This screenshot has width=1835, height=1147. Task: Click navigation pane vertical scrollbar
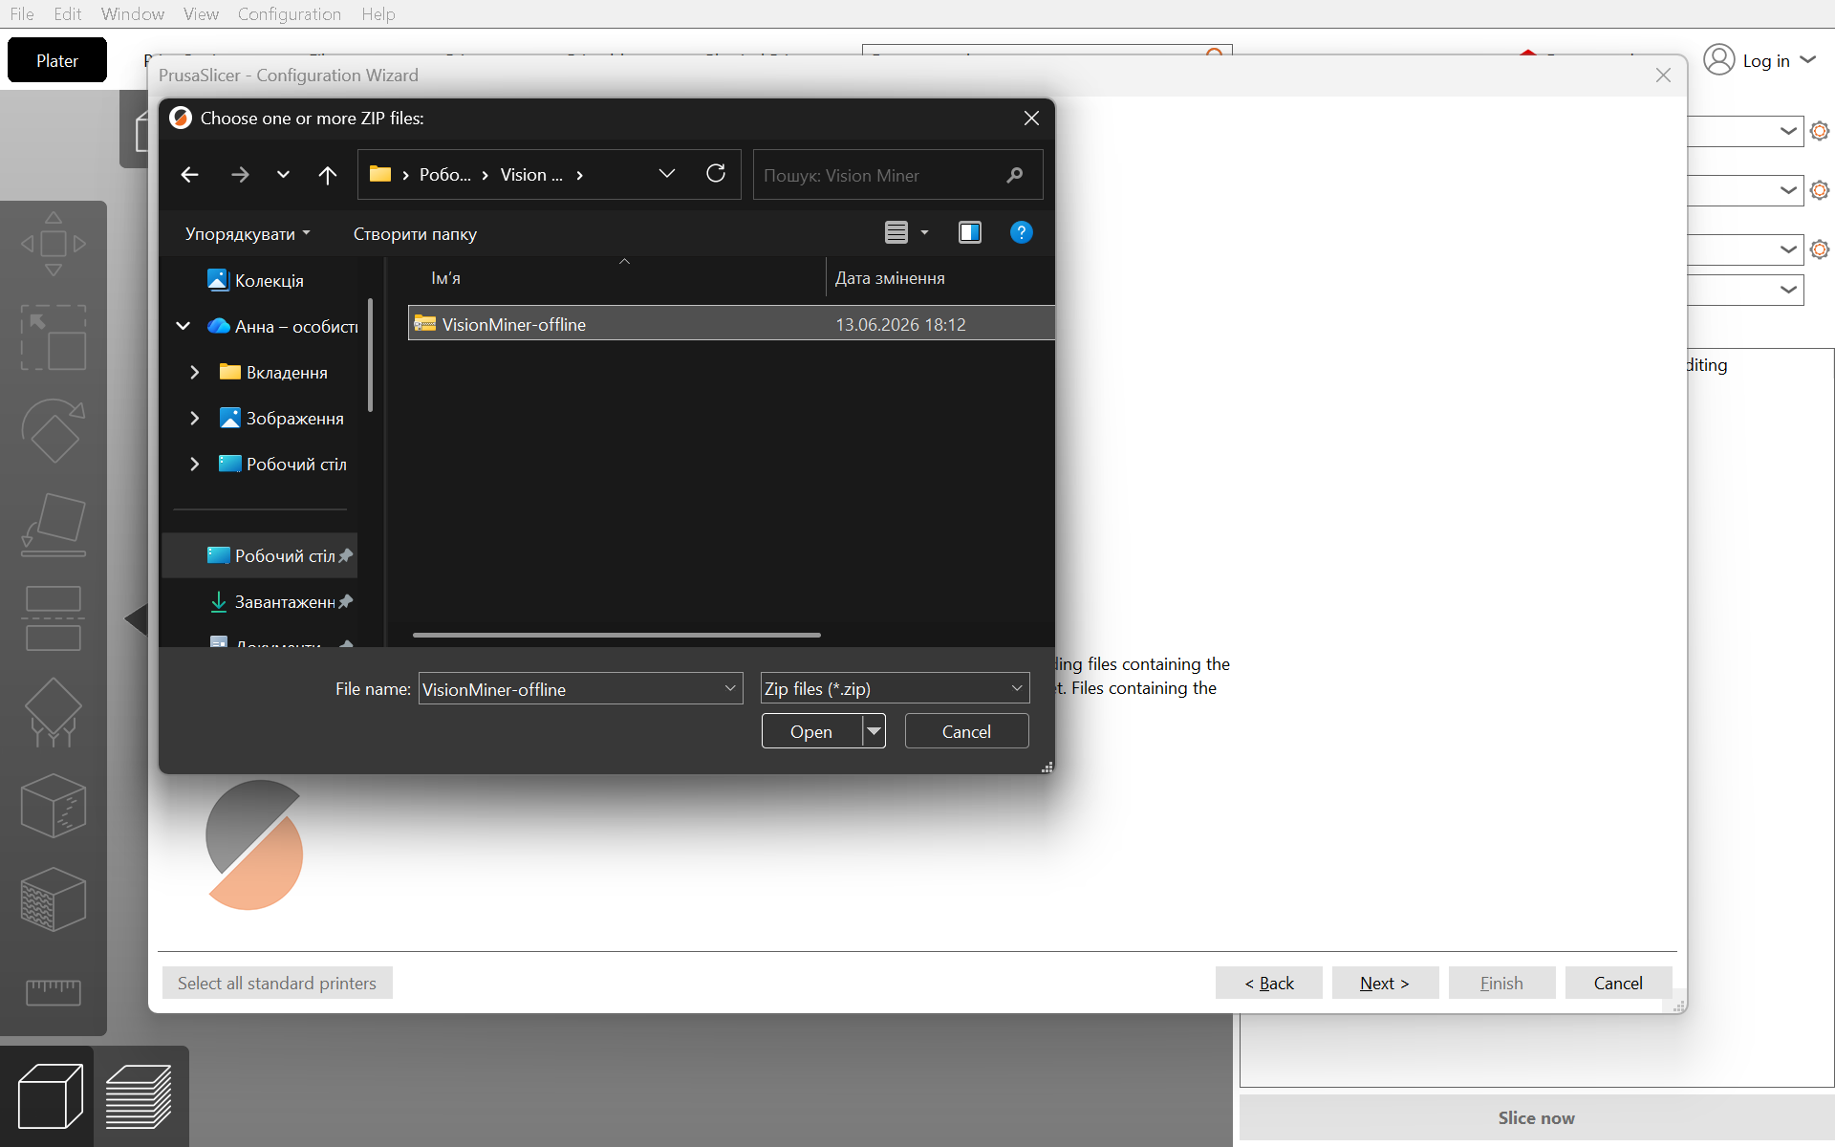pos(371,355)
